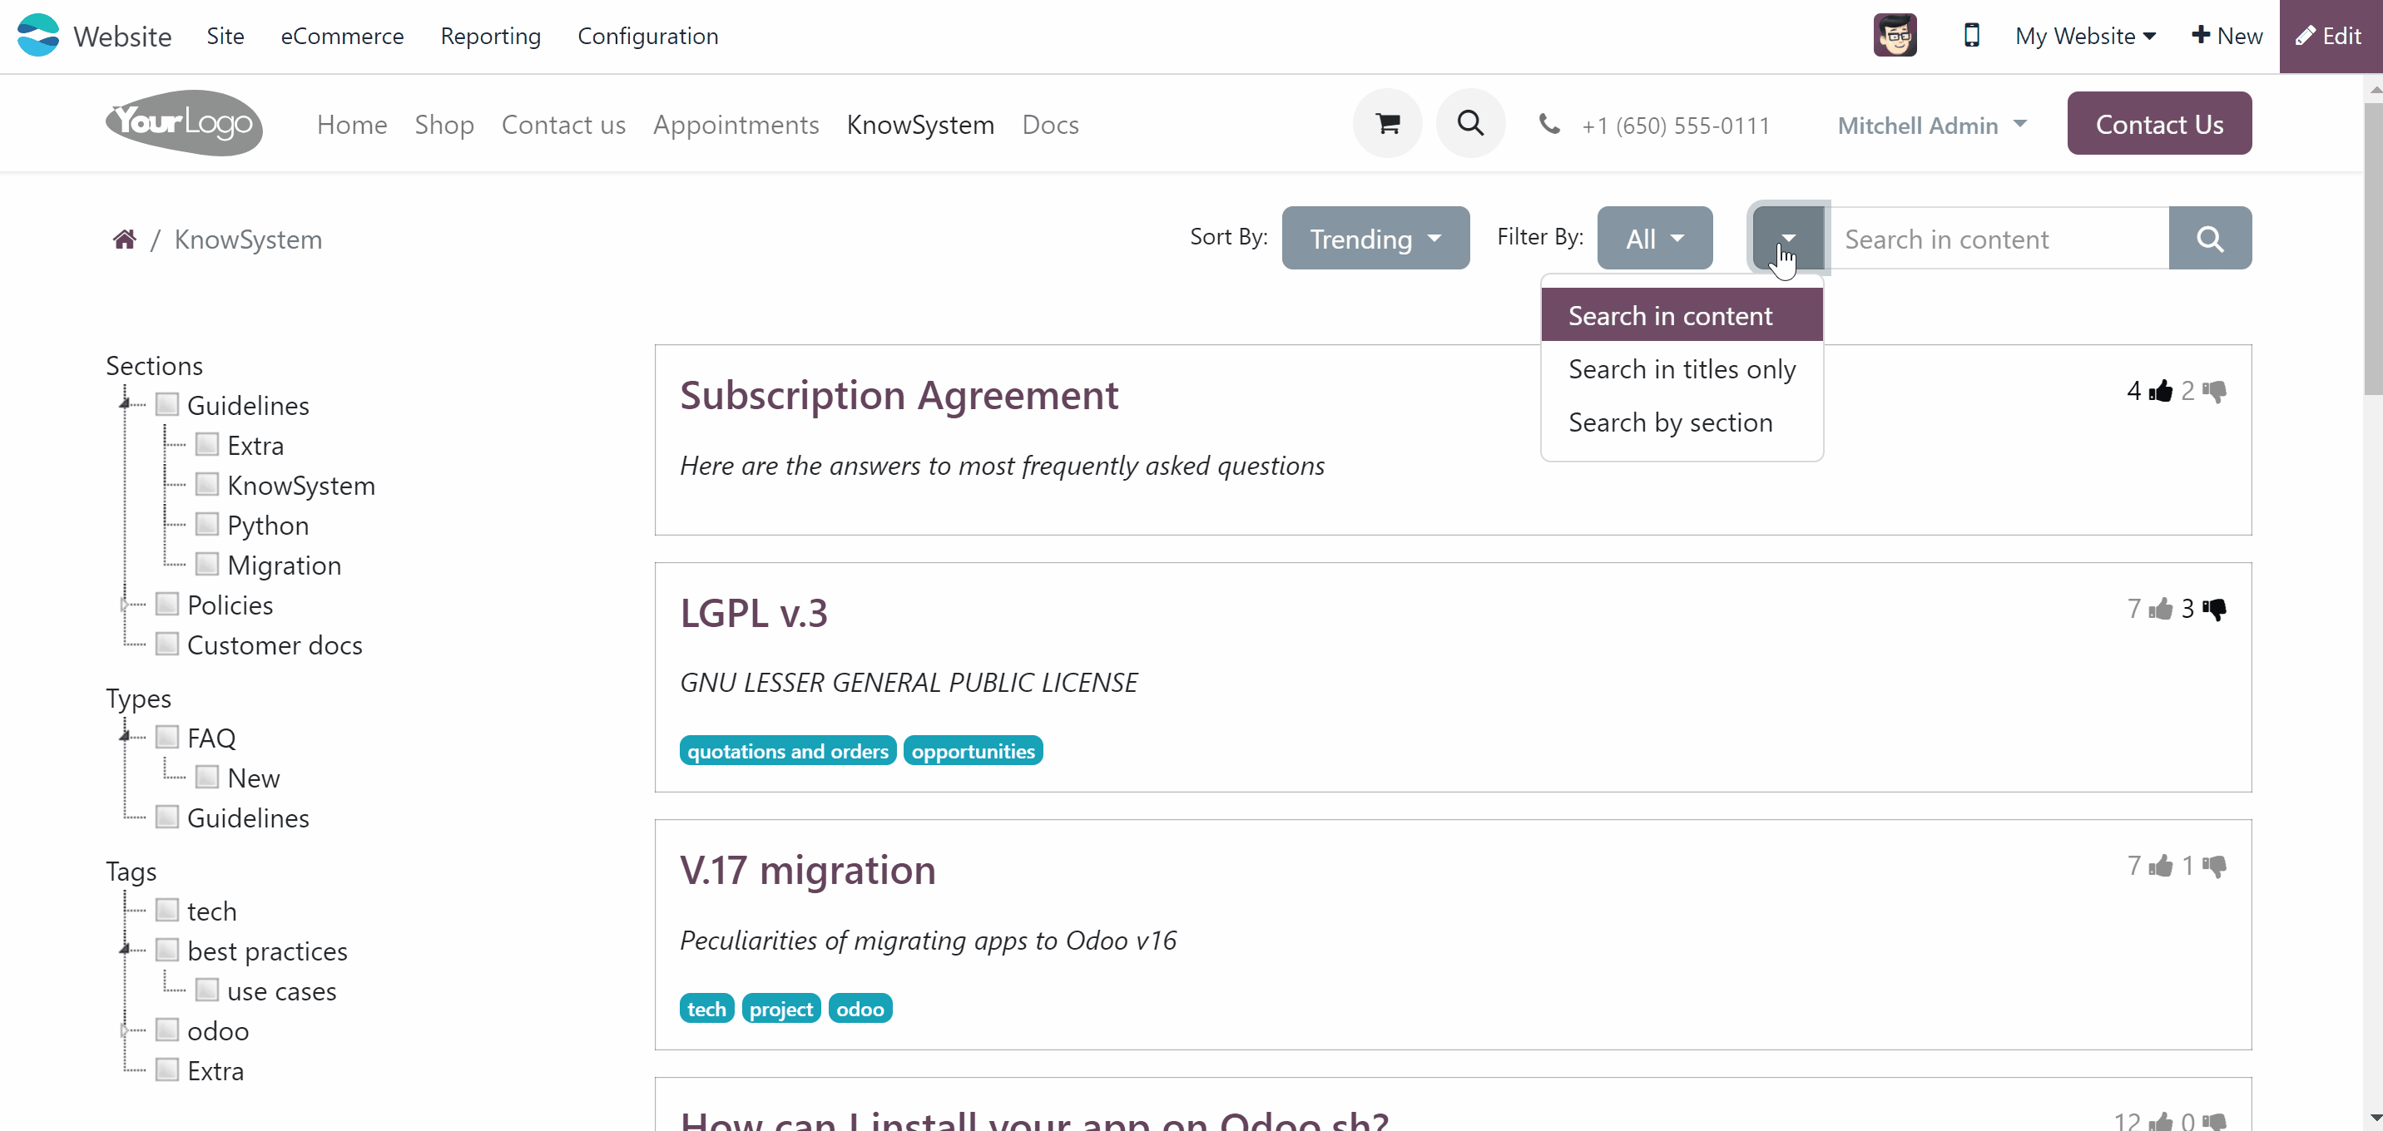Close the search mode dropdown toggle
The image size is (2383, 1131).
[x=1788, y=238]
